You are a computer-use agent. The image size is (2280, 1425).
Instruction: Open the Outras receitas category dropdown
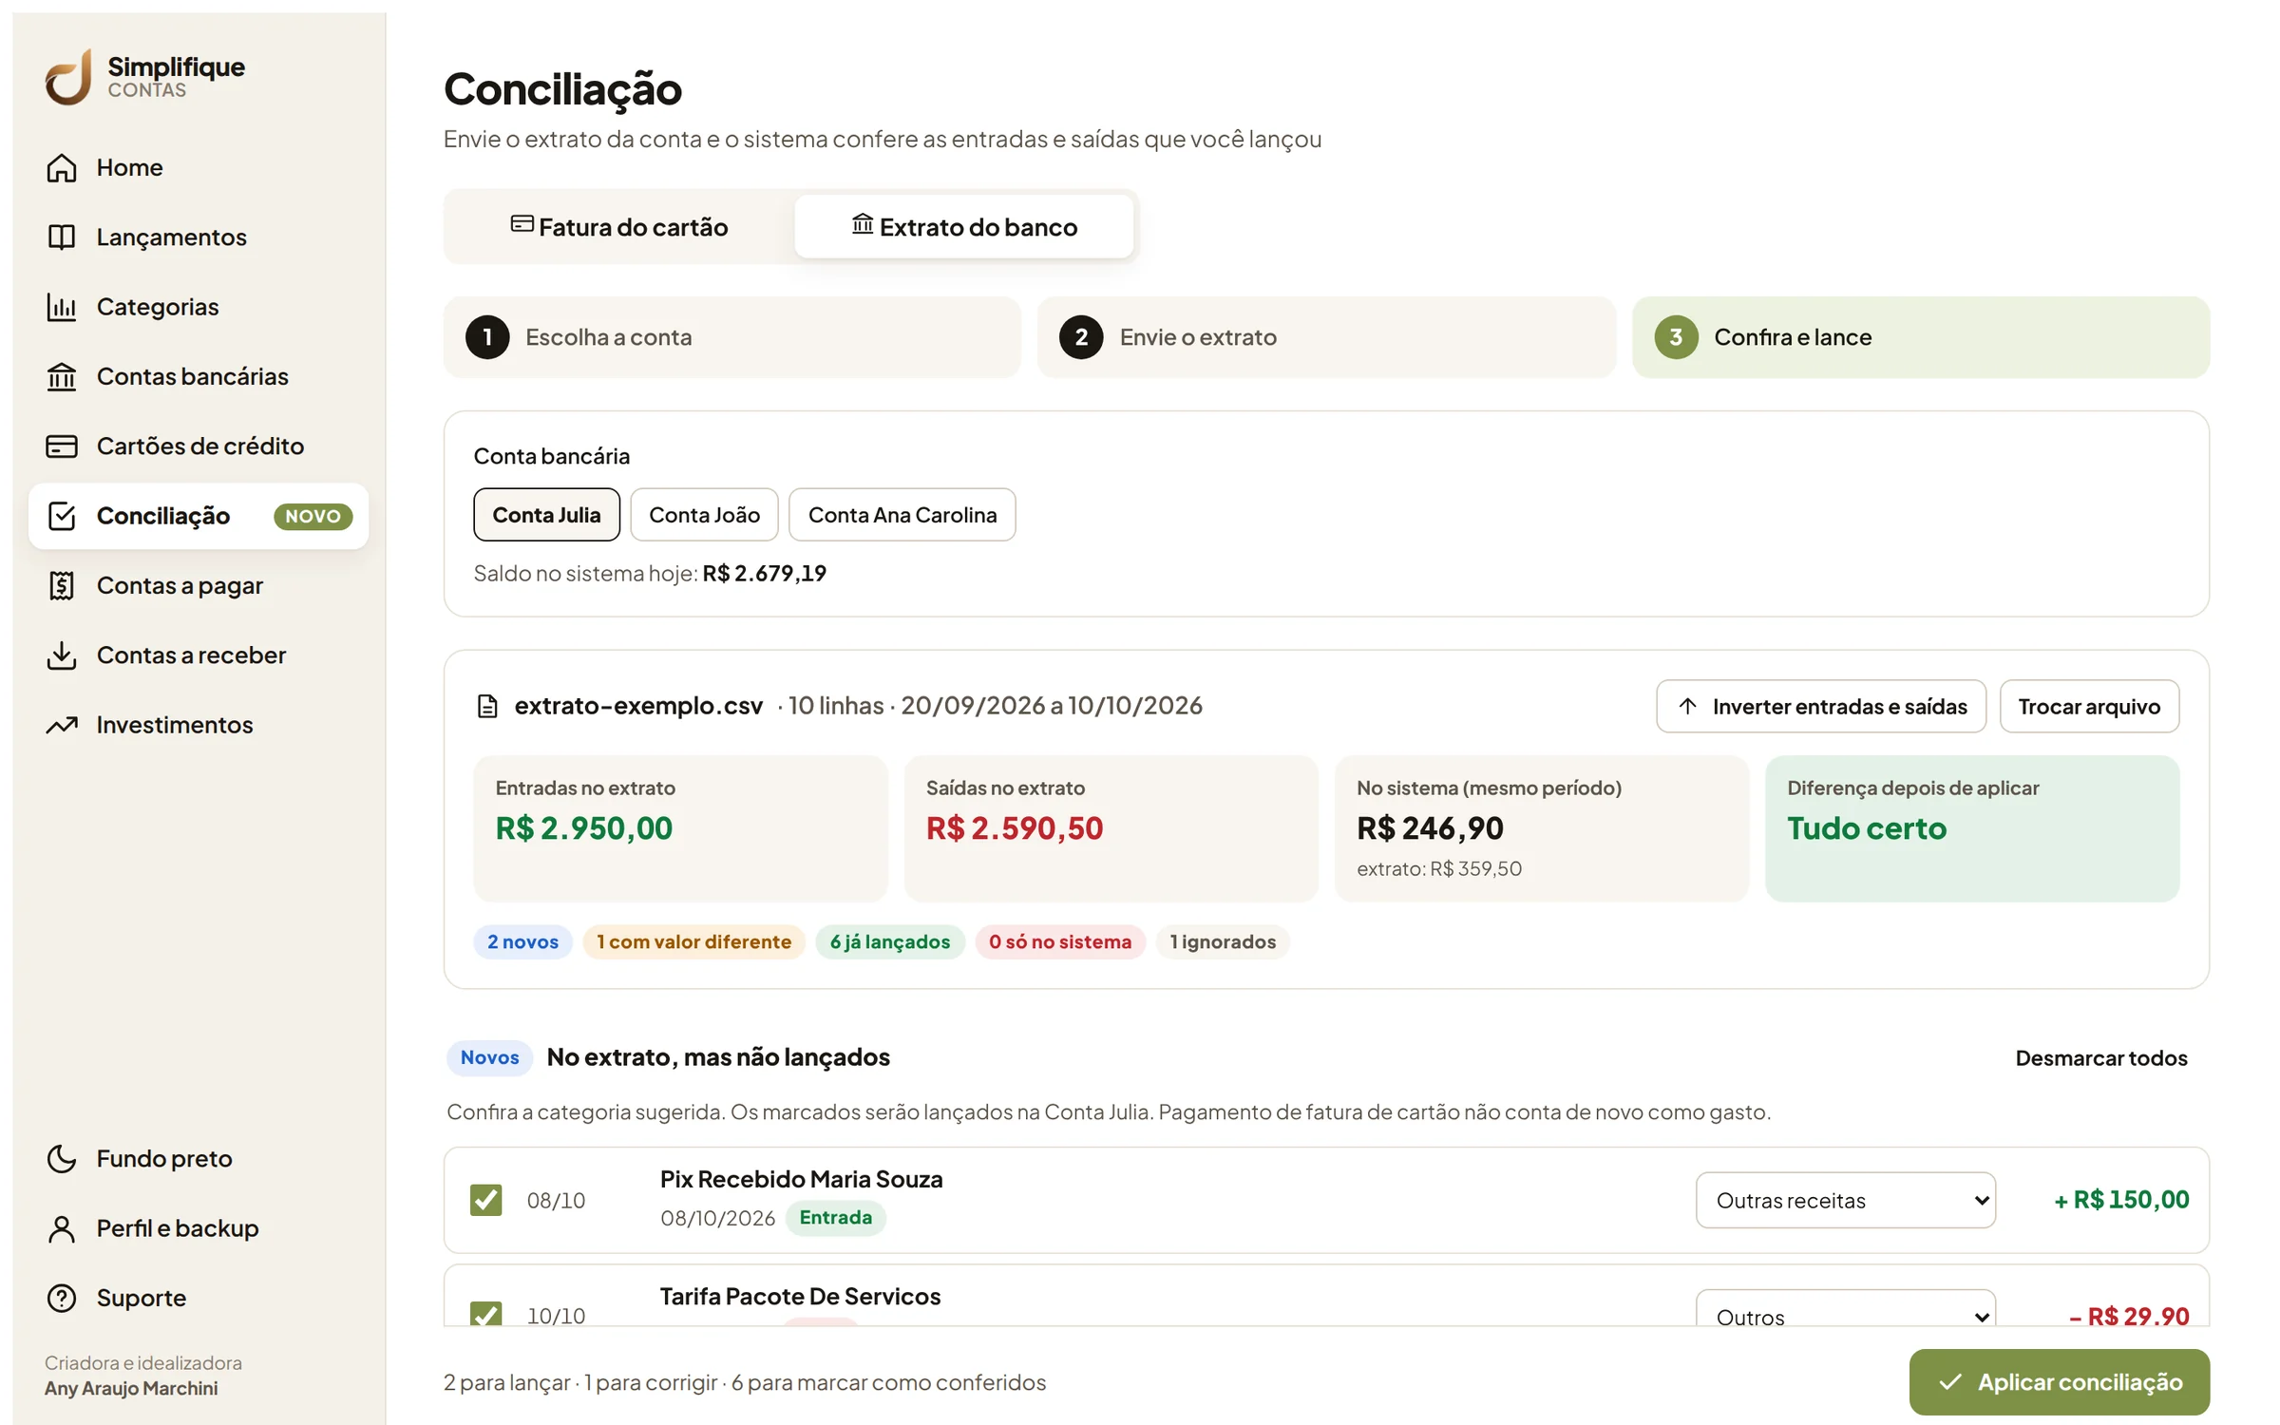click(1845, 1200)
